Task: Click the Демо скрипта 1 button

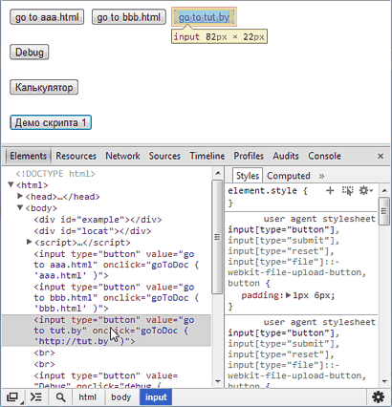Action: point(51,122)
